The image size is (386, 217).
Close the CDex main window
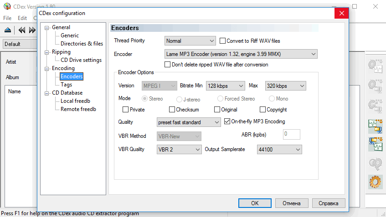click(x=376, y=6)
